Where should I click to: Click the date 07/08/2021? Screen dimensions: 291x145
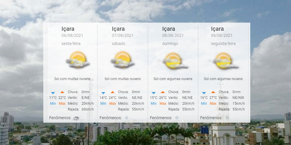tap(123, 36)
